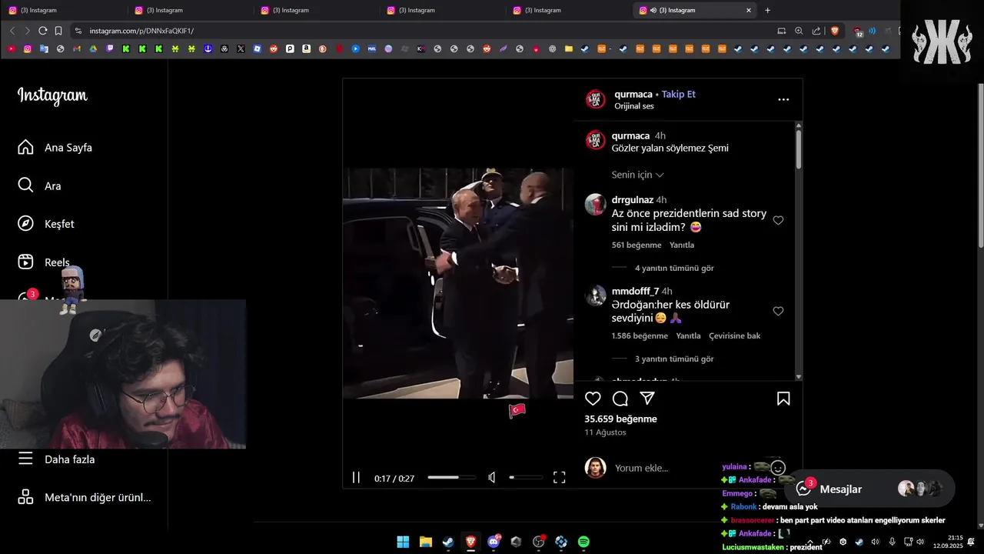Open Reels from the sidebar
This screenshot has width=984, height=554.
pos(44,262)
